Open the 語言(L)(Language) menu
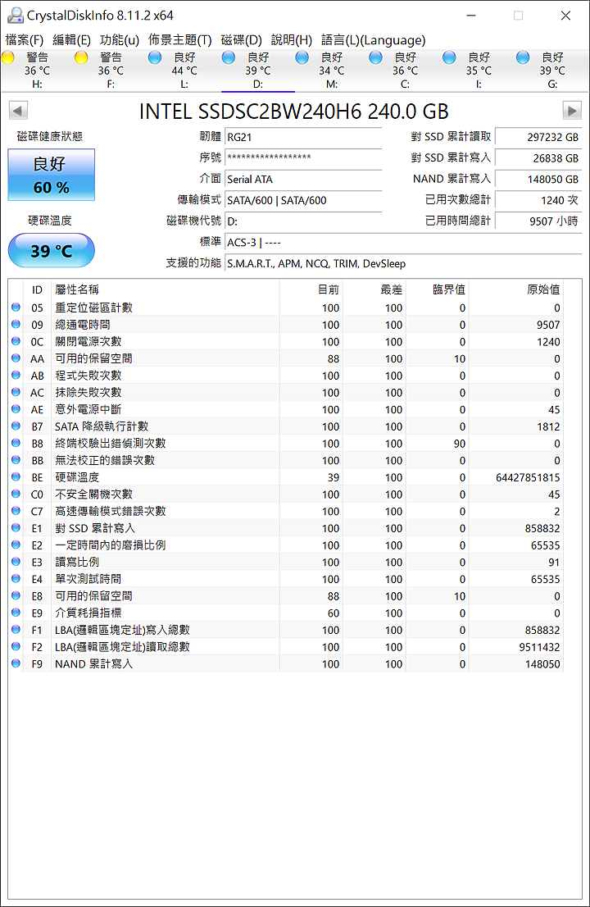 coord(374,40)
